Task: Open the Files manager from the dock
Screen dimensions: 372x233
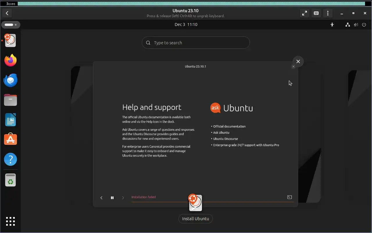Action: tap(10, 100)
